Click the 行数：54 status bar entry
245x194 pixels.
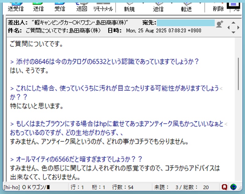123,187
